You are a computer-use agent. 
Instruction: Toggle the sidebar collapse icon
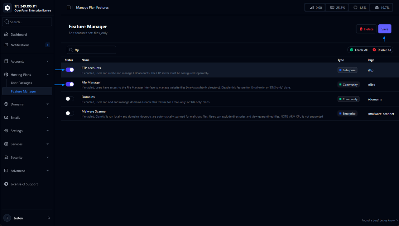(69, 7)
